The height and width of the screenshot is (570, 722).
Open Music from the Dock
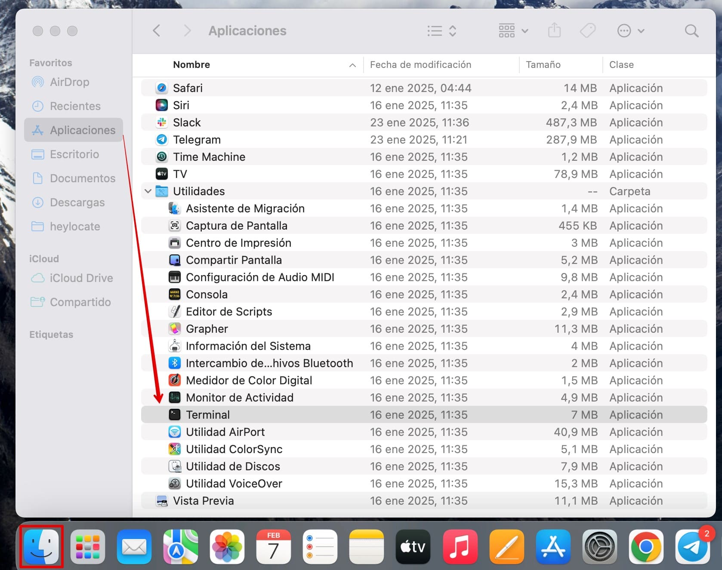click(x=460, y=546)
